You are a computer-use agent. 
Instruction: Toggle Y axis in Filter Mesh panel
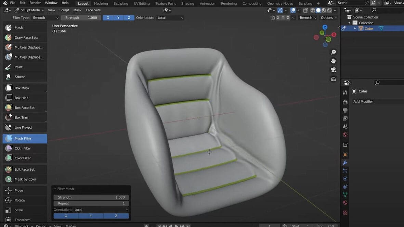click(x=91, y=216)
